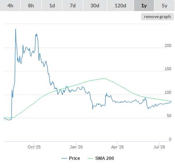Click the Oct '25 axis tick label

click(x=34, y=147)
